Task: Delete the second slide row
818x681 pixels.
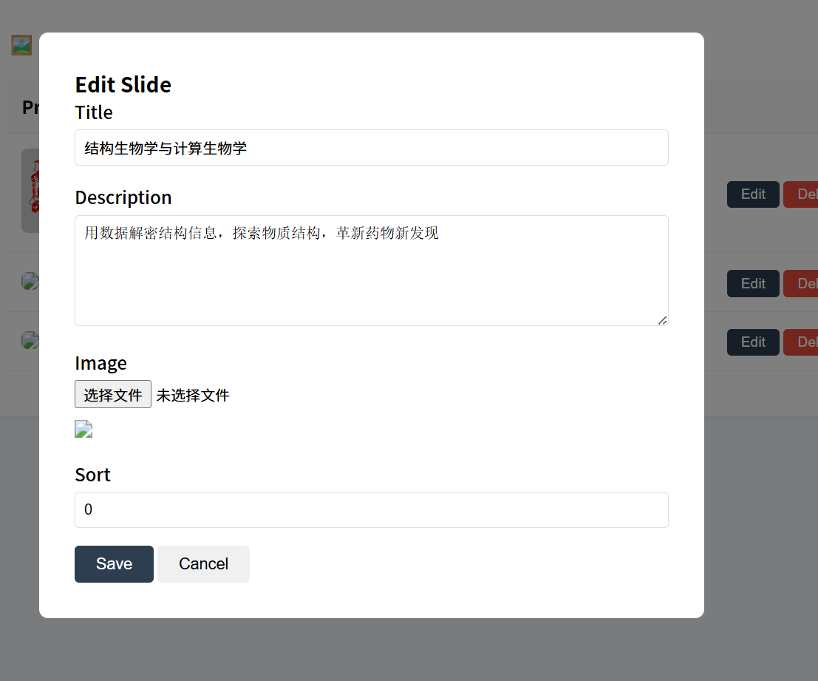Action: coord(801,283)
